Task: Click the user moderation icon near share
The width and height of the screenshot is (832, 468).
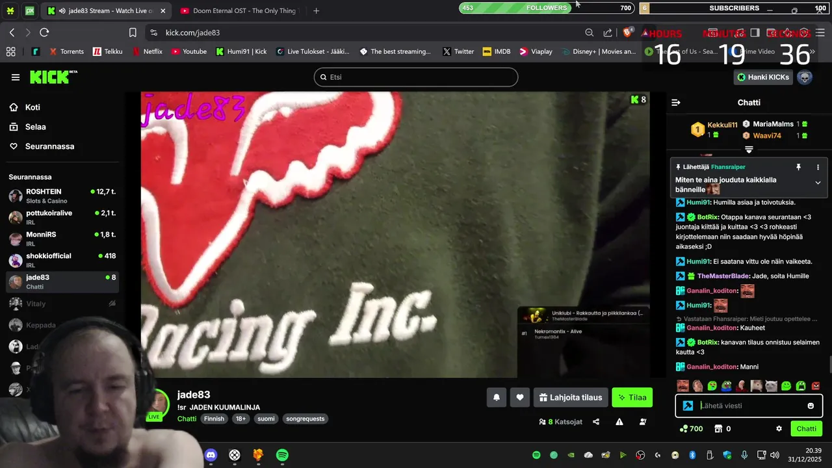Action: coord(643,422)
